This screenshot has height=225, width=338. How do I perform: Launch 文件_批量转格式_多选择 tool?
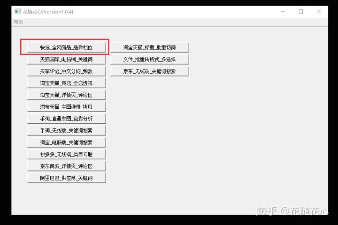pyautogui.click(x=150, y=59)
